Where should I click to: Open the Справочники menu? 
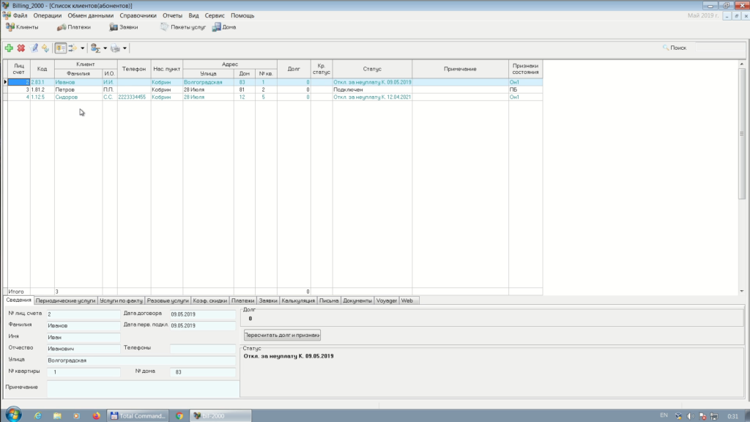(x=138, y=15)
